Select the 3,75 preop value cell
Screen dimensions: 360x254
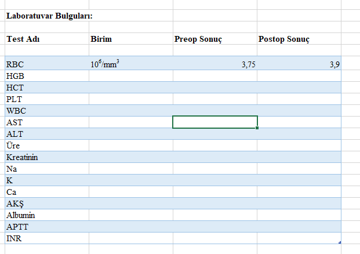point(215,64)
